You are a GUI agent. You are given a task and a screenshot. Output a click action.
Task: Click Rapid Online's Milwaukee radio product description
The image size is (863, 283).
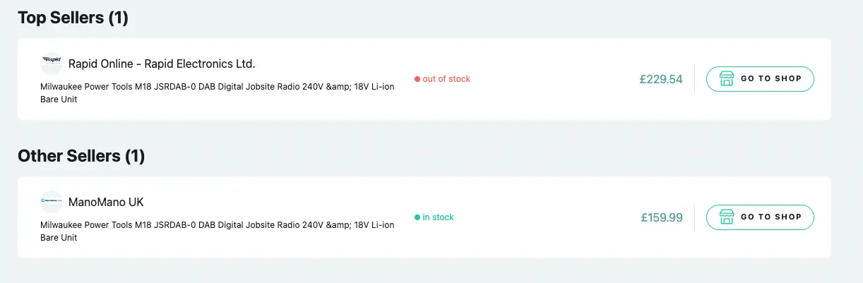point(218,93)
